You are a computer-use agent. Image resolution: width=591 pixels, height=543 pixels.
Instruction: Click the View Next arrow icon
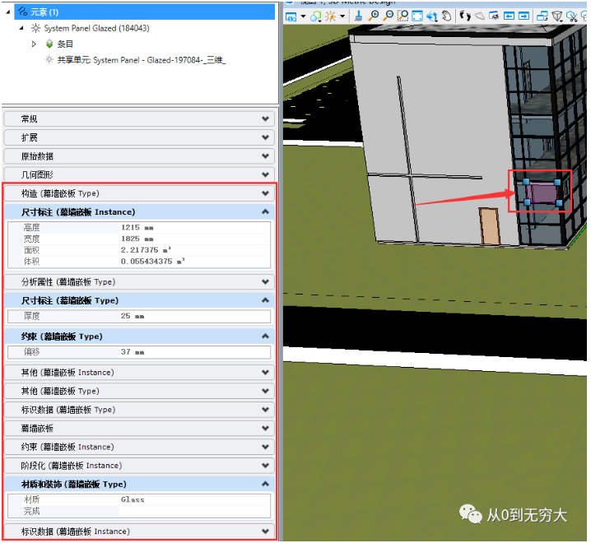point(524,16)
